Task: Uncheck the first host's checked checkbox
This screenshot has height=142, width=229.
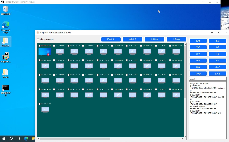Action: tap(39, 46)
